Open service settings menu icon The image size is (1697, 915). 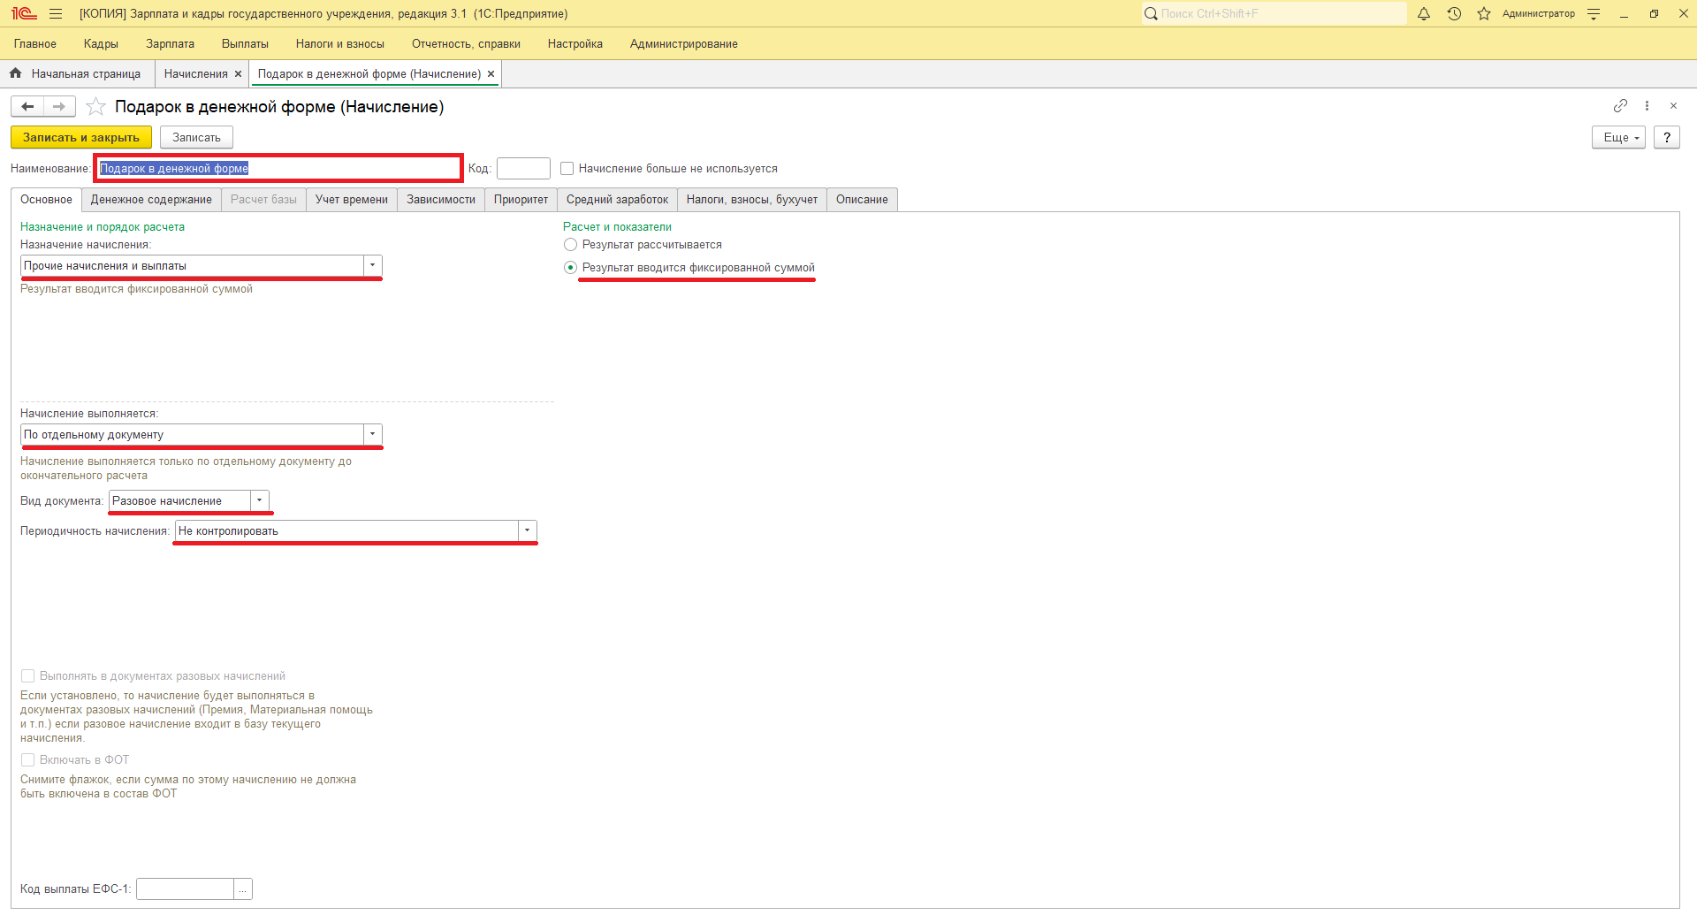pos(1594,14)
